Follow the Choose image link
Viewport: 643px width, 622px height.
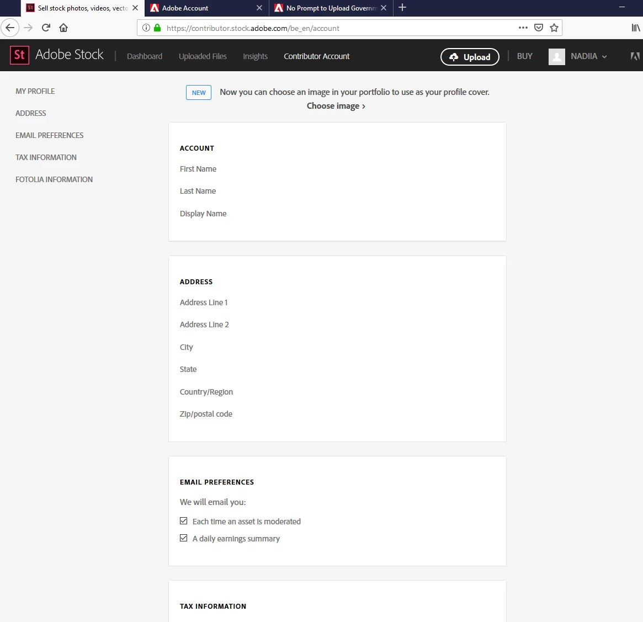(x=336, y=106)
